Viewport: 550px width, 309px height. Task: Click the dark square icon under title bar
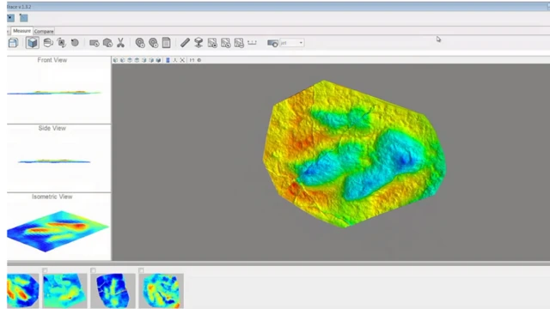[x=11, y=18]
